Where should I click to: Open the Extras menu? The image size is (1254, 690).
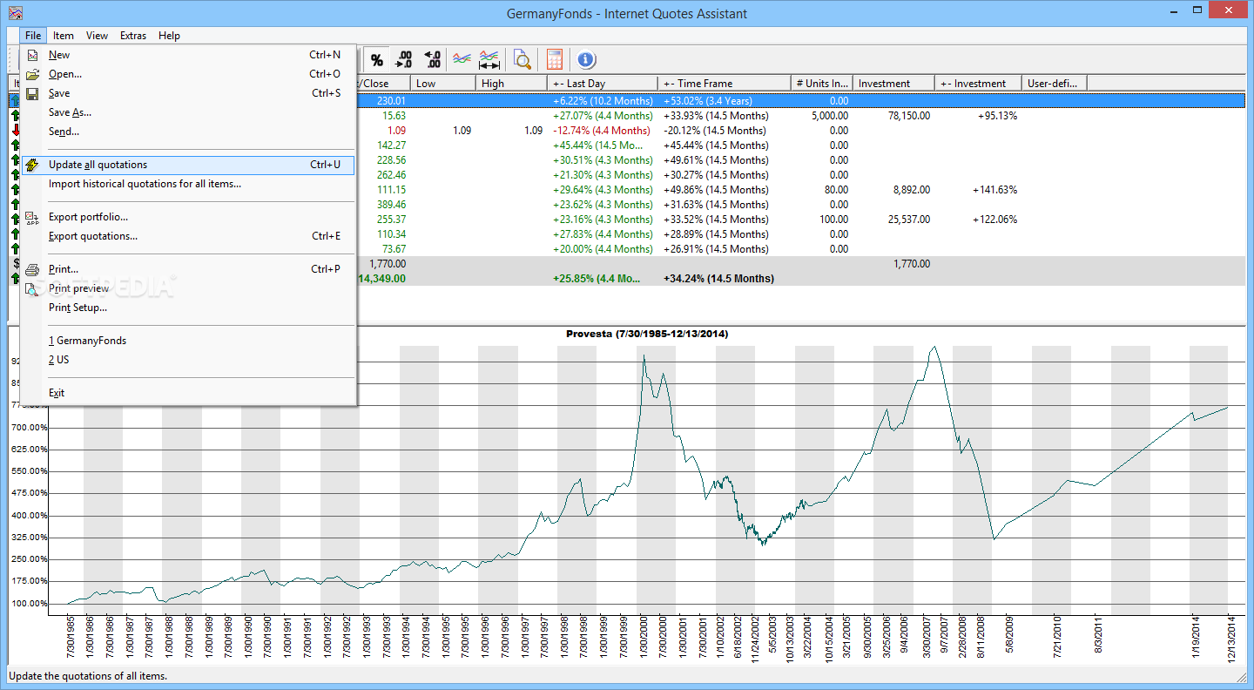(133, 36)
